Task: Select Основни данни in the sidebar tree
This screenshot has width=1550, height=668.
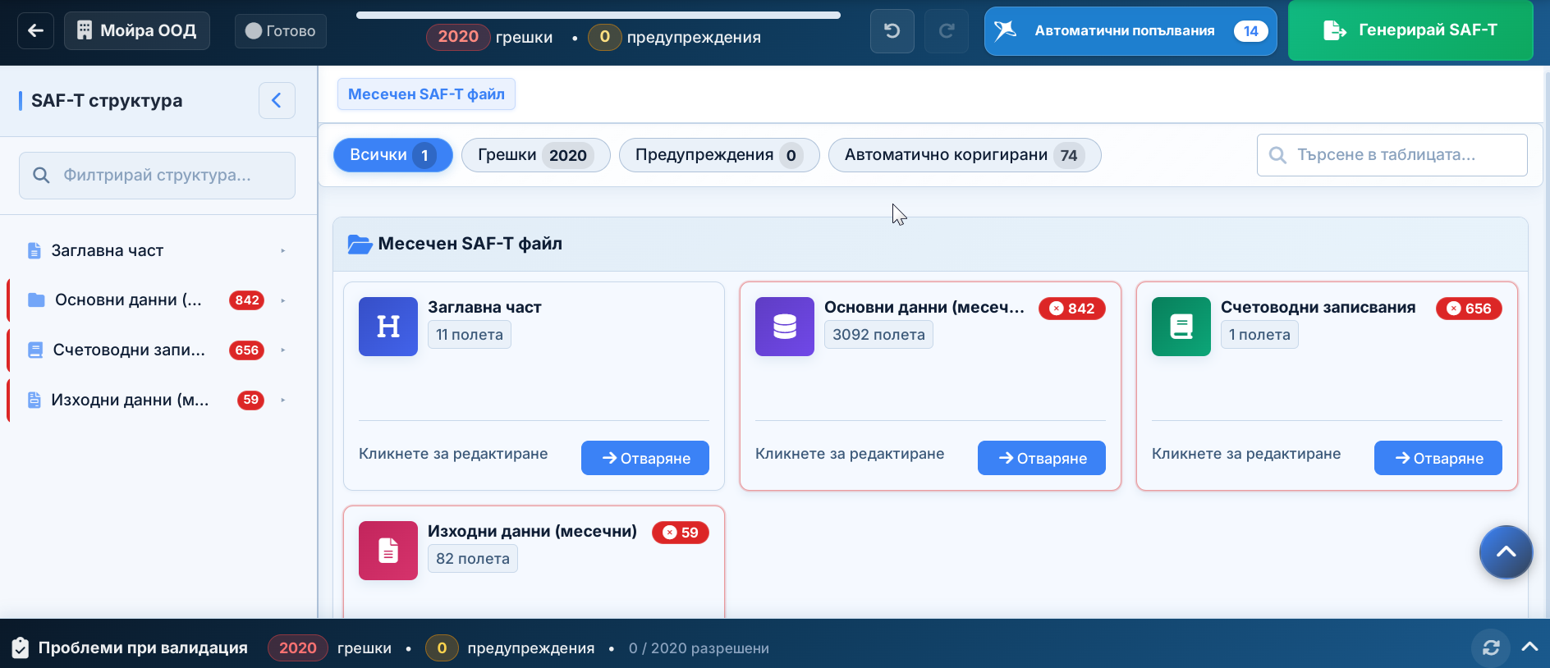Action: [128, 300]
